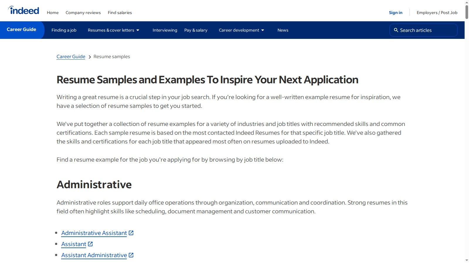The height and width of the screenshot is (263, 469).
Task: Open the News section
Action: 283,30
